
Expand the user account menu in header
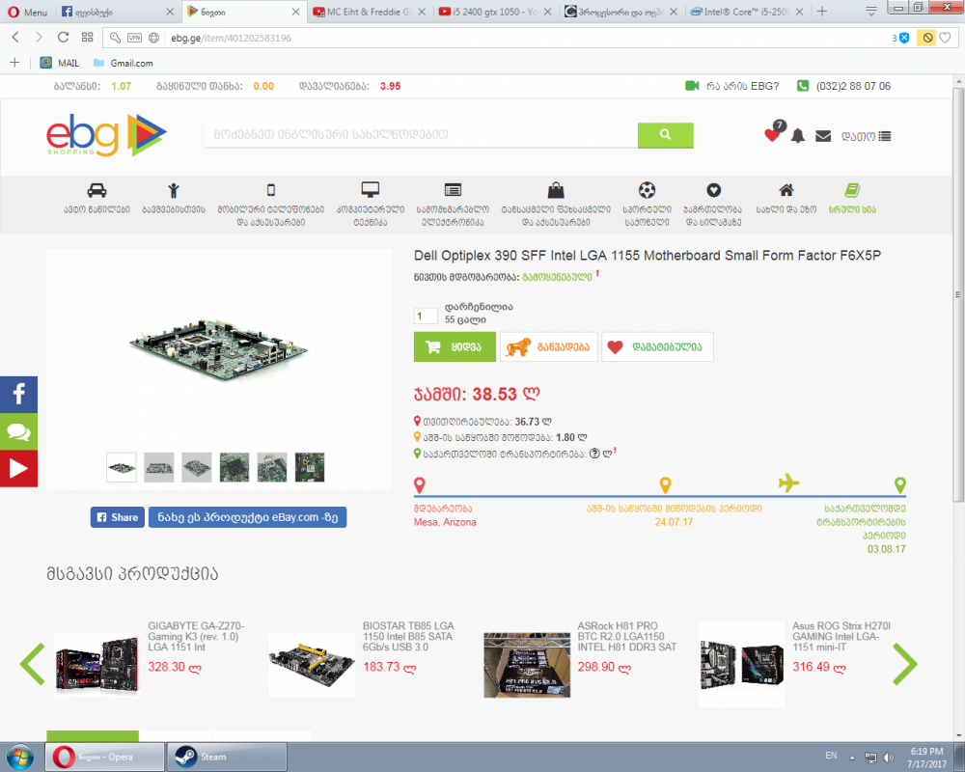(866, 136)
